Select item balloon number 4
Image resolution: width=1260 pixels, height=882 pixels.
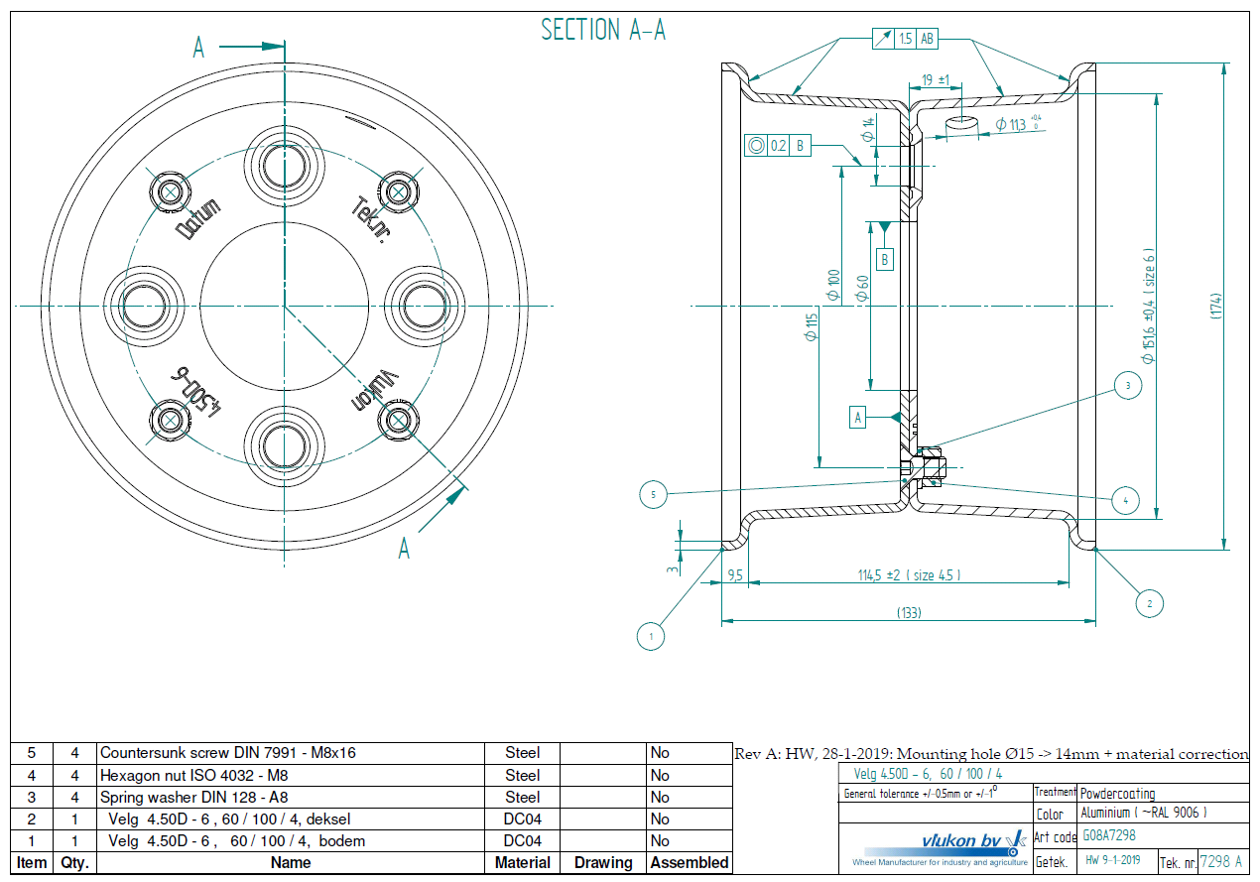click(x=1125, y=501)
